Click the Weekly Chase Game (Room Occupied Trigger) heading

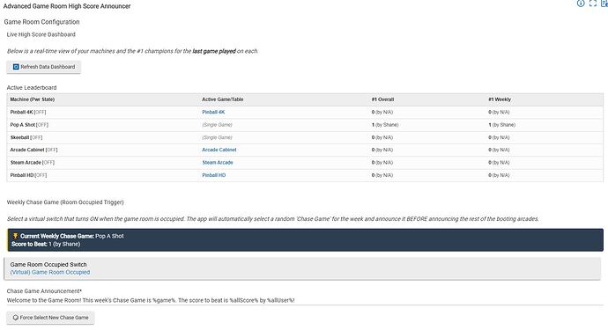coord(65,202)
